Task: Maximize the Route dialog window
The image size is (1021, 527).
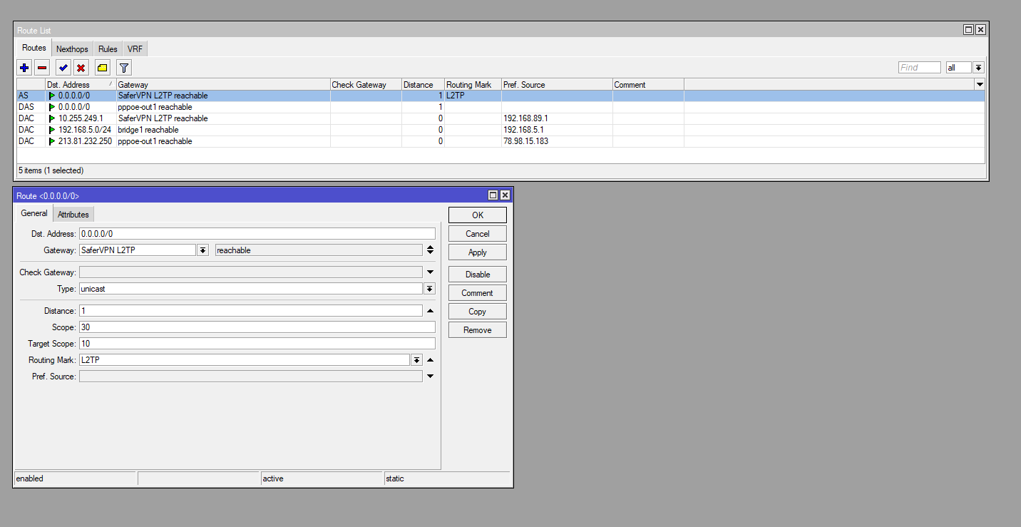Action: tap(493, 195)
